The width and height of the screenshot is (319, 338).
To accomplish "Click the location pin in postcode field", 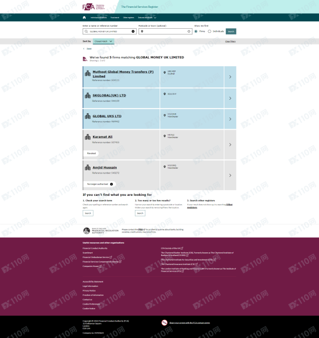I will (142, 31).
